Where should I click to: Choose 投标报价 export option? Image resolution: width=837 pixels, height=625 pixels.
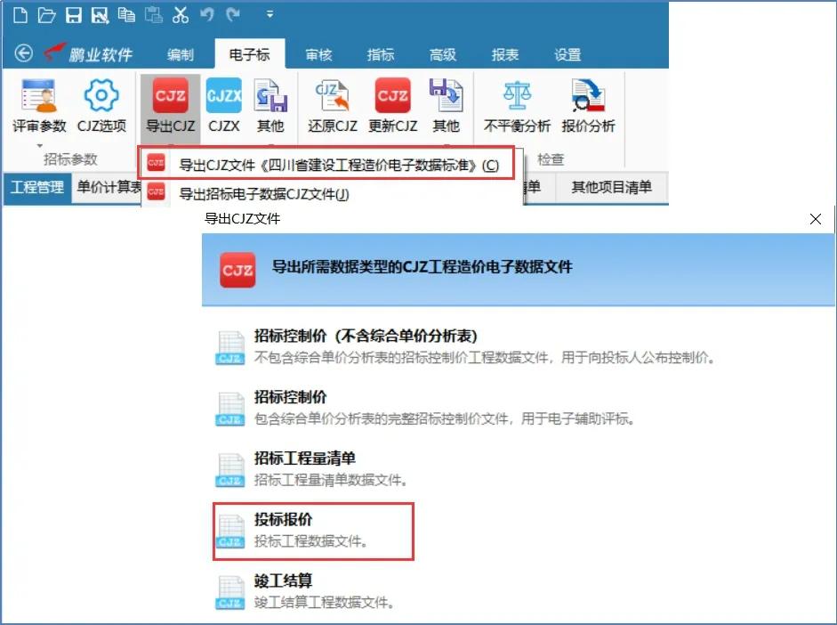tap(283, 520)
